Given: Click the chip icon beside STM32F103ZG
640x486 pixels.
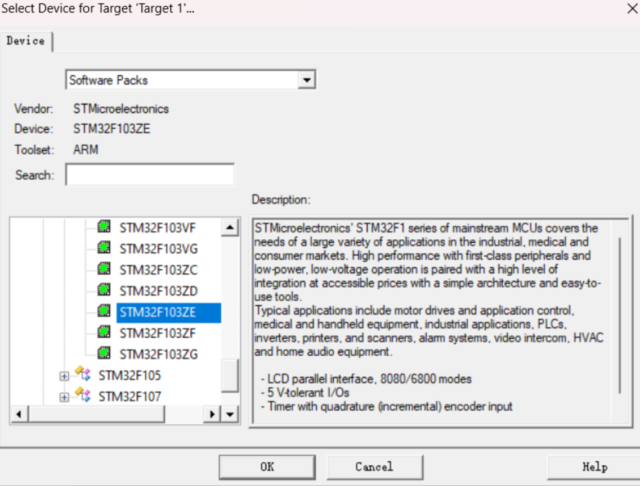Looking at the screenshot, I should pos(104,353).
